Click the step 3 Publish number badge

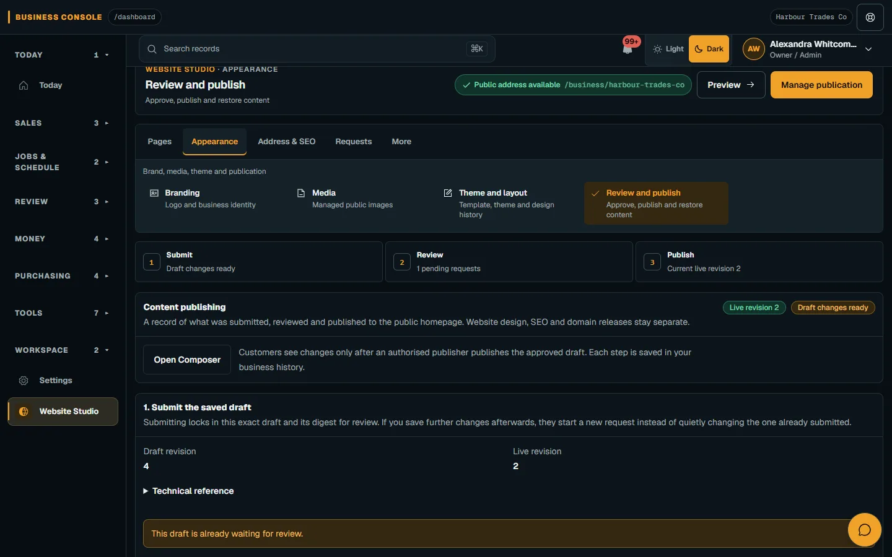click(652, 262)
